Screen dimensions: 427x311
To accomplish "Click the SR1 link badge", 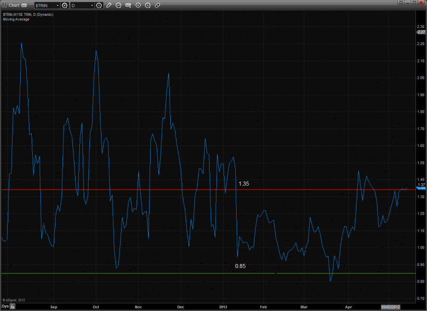I will [24, 5].
